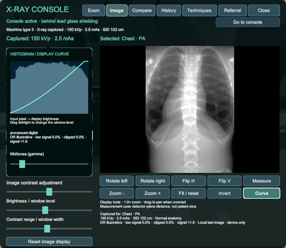Click the 'Captured: 150 kVp · 2.5 mAs' text
Image resolution: width=286 pixels, height=248 pixels.
tap(40, 39)
